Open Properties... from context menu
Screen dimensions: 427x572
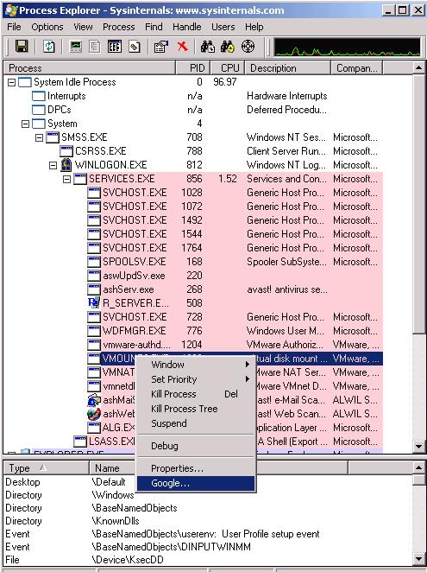tap(196, 468)
